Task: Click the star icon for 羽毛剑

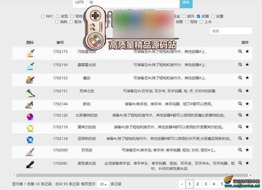Action: click(247, 150)
